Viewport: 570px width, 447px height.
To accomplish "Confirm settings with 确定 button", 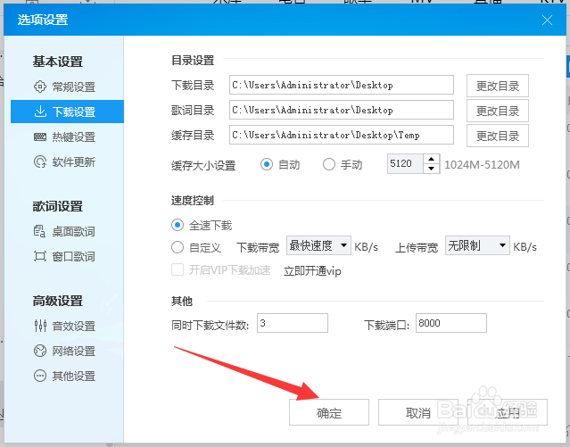I will point(329,412).
